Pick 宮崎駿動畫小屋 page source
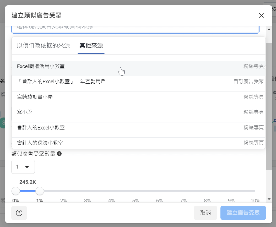Screen dimensions: 276x227 [139, 99]
